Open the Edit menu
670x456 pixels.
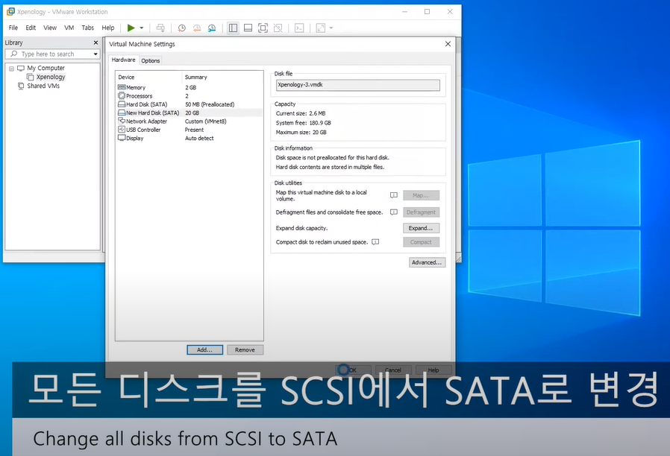[31, 28]
